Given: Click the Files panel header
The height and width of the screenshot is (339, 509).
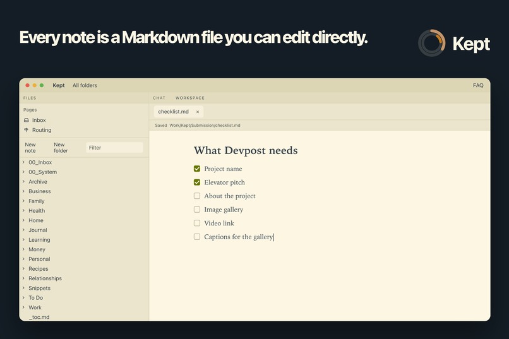Looking at the screenshot, I should tap(30, 98).
